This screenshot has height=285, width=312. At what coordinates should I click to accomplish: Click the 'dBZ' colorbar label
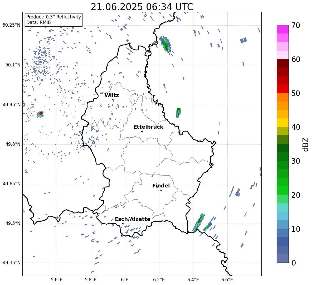coord(306,144)
